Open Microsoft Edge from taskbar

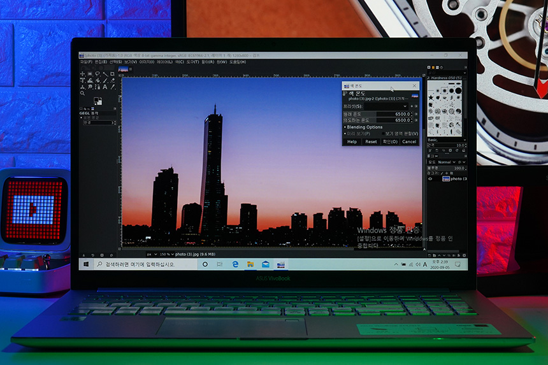tap(235, 264)
